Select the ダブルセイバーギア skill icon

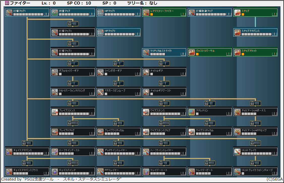55,72
